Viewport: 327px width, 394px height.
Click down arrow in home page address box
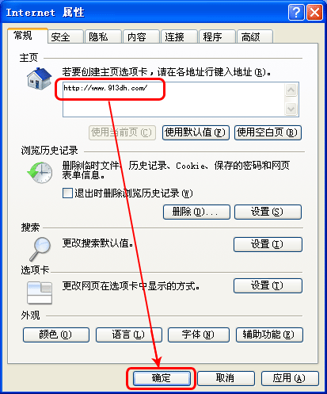(x=291, y=109)
